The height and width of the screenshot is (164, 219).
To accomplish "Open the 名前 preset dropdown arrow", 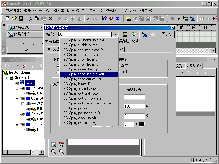I will point(115,34).
